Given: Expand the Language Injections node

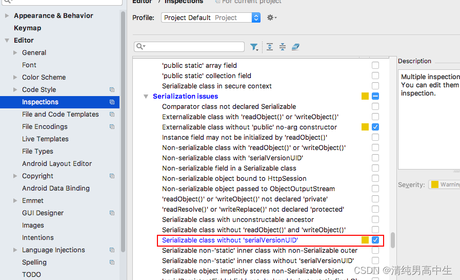Looking at the screenshot, I should click(15, 250).
